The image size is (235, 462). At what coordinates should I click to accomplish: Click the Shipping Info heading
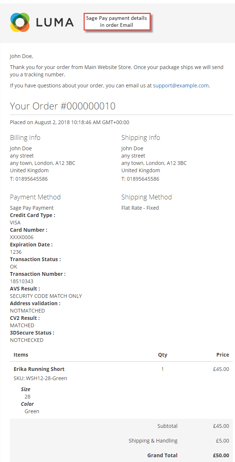pos(141,138)
